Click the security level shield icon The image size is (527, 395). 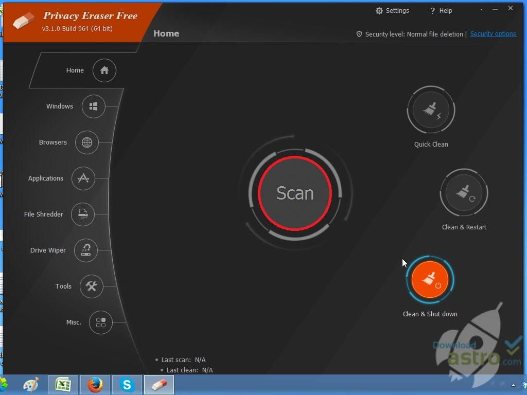coord(359,34)
